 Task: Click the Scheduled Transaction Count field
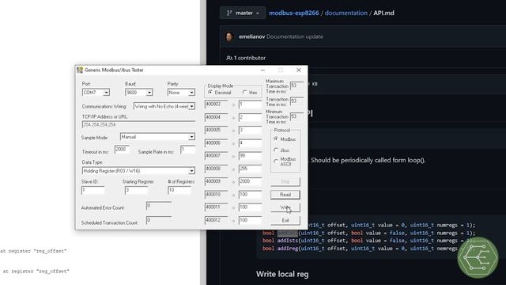pyautogui.click(x=159, y=220)
